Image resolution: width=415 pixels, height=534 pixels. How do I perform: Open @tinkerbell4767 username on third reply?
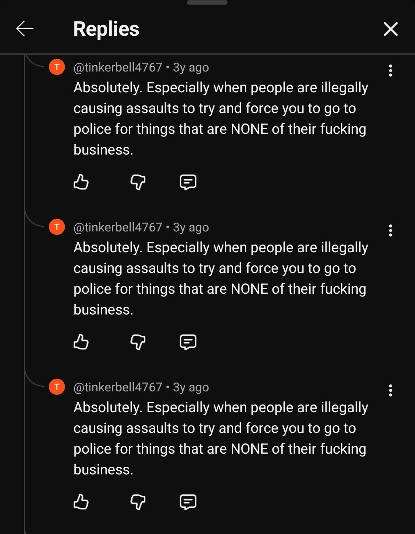tap(118, 388)
